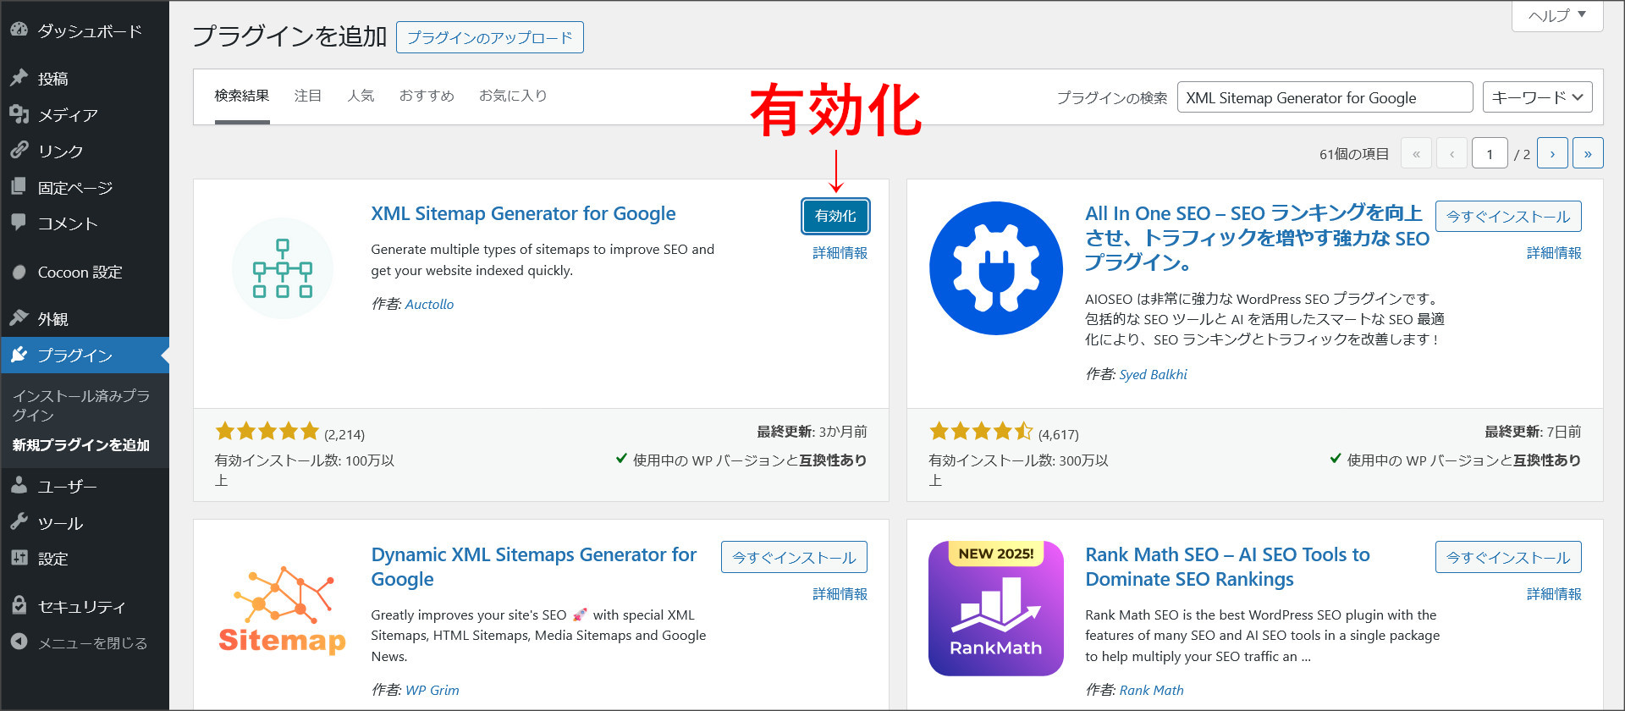
Task: Open the キーワード search type dropdown
Action: [x=1537, y=97]
